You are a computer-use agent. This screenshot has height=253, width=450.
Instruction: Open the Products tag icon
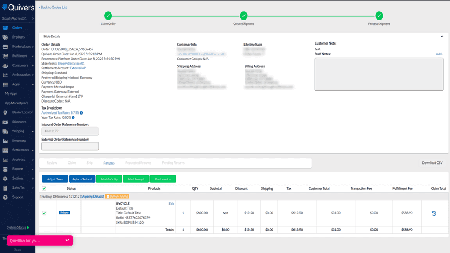coord(5,37)
